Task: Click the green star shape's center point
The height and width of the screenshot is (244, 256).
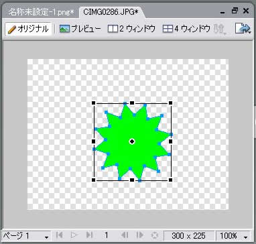Action: pos(132,141)
